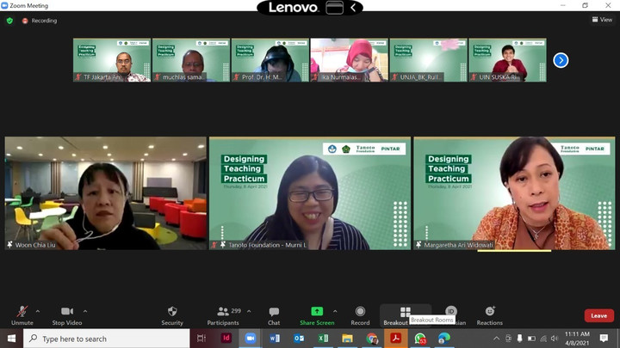The width and height of the screenshot is (620, 348).
Task: Click the Windows search box
Action: click(x=107, y=339)
